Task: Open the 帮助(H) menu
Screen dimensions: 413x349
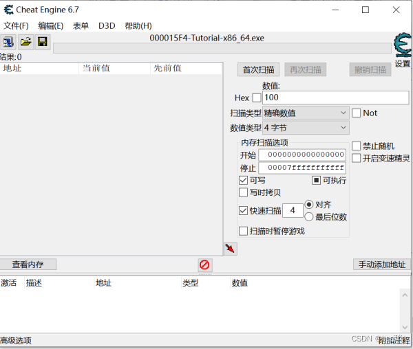Action: (x=138, y=25)
